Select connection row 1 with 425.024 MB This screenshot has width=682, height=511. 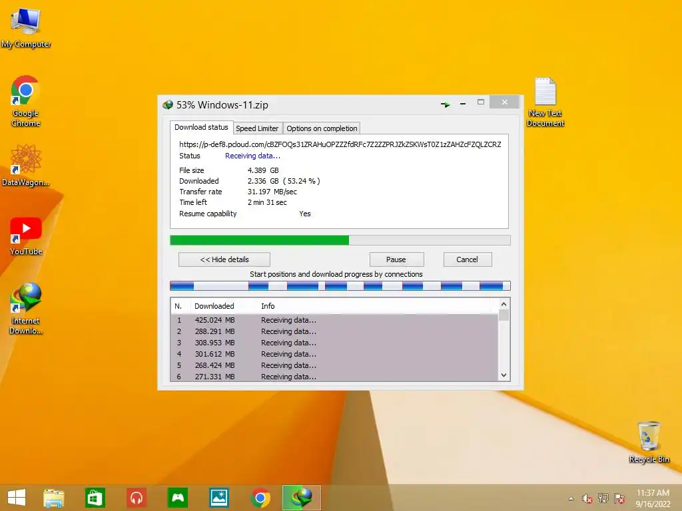point(334,320)
